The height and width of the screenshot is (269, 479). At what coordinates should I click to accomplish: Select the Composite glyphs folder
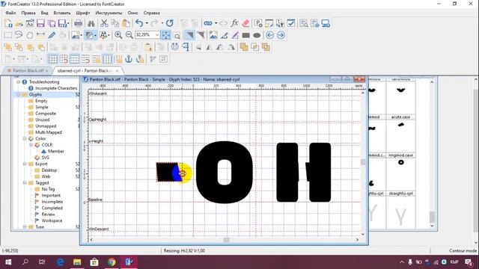coord(46,114)
